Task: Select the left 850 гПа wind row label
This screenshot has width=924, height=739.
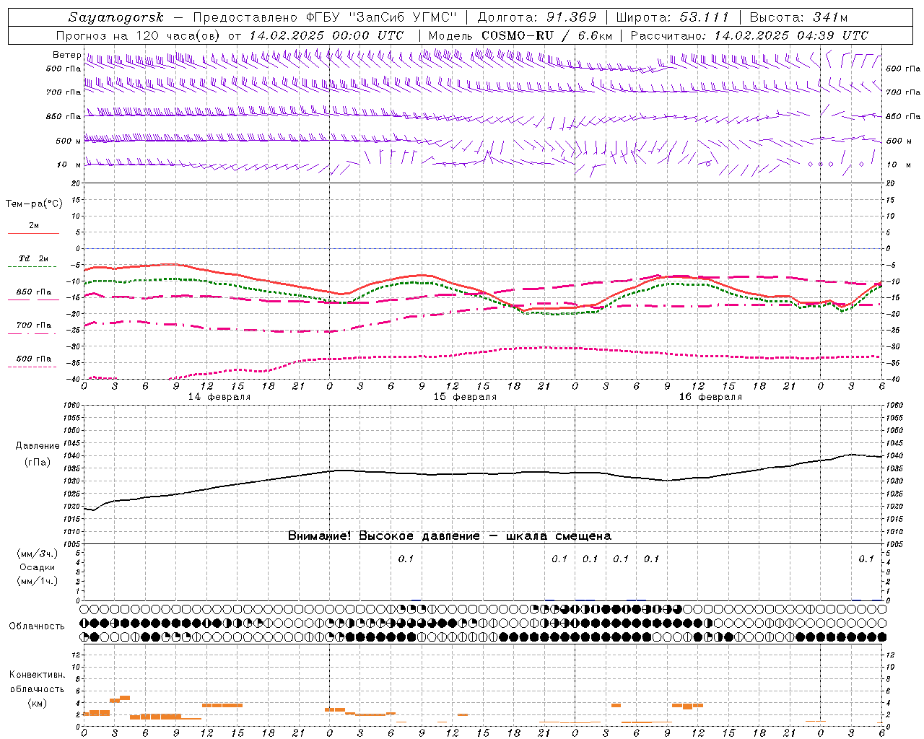Action: pos(64,116)
